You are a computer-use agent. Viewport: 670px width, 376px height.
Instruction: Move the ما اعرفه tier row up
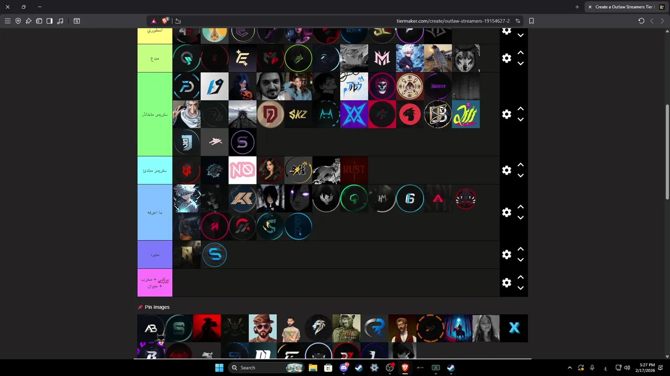pyautogui.click(x=521, y=207)
